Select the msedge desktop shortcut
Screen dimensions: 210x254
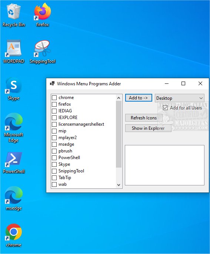pos(14,199)
